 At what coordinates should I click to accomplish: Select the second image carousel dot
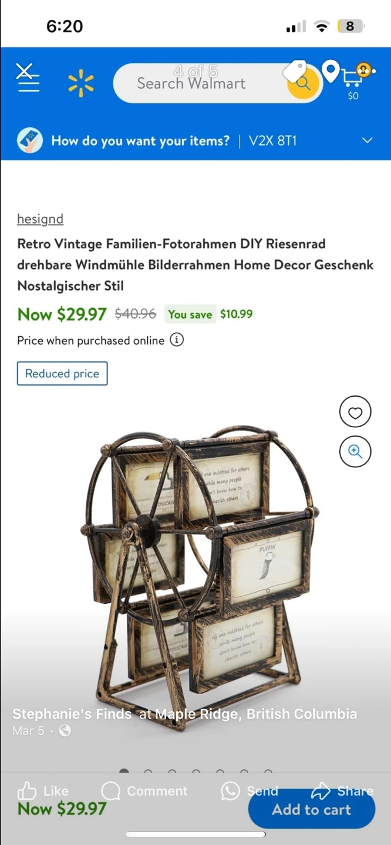pos(148,772)
